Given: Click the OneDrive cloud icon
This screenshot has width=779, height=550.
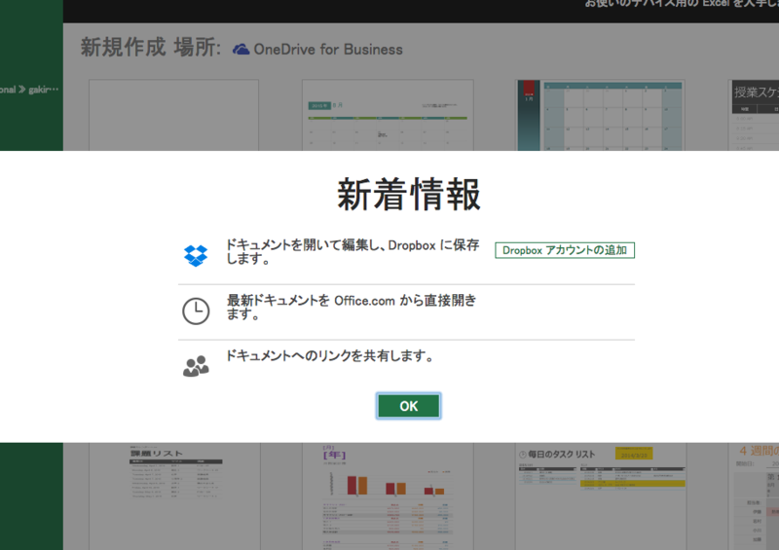Looking at the screenshot, I should coord(241,50).
